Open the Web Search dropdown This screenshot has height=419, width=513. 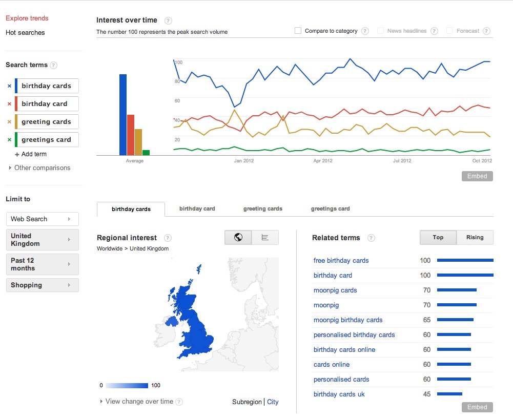[42, 219]
